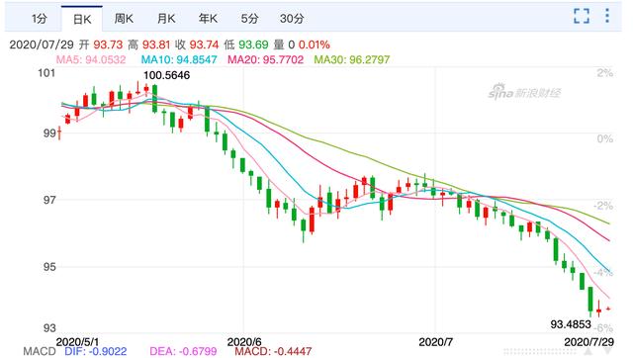The height and width of the screenshot is (358, 633).
Task: Click the high price 93.81
Action: (x=156, y=45)
